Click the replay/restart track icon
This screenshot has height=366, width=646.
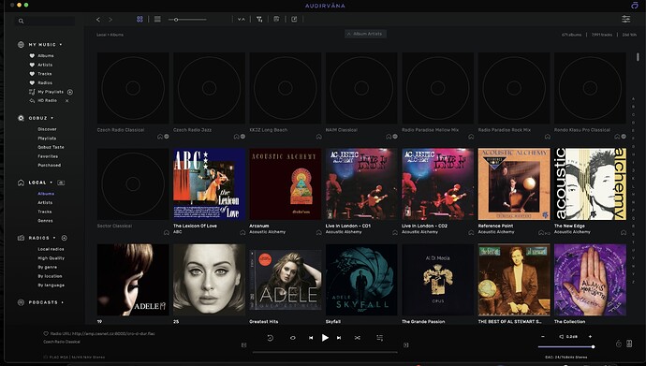click(271, 338)
